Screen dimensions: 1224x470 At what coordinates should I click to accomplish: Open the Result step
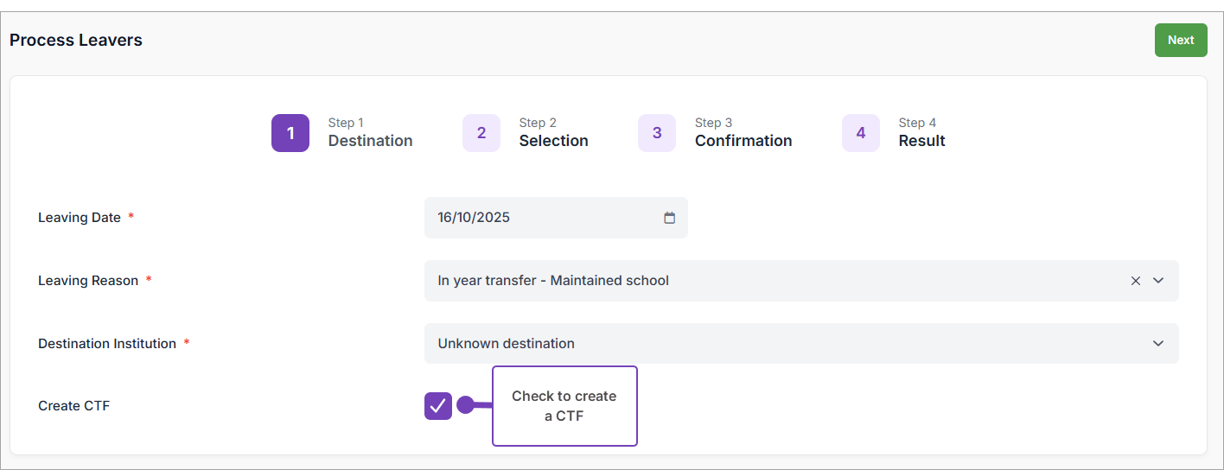point(921,141)
